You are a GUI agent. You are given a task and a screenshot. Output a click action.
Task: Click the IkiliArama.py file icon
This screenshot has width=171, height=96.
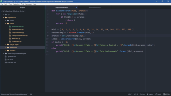click(x=10, y=38)
